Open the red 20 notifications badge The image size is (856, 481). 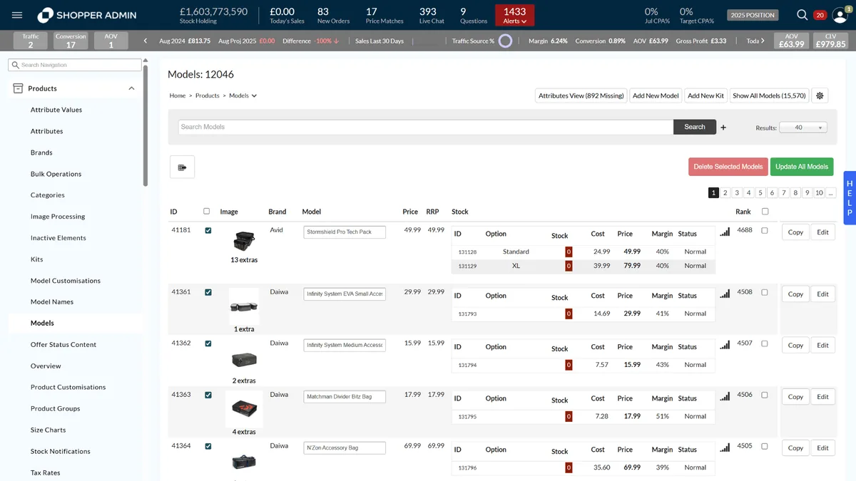click(820, 15)
